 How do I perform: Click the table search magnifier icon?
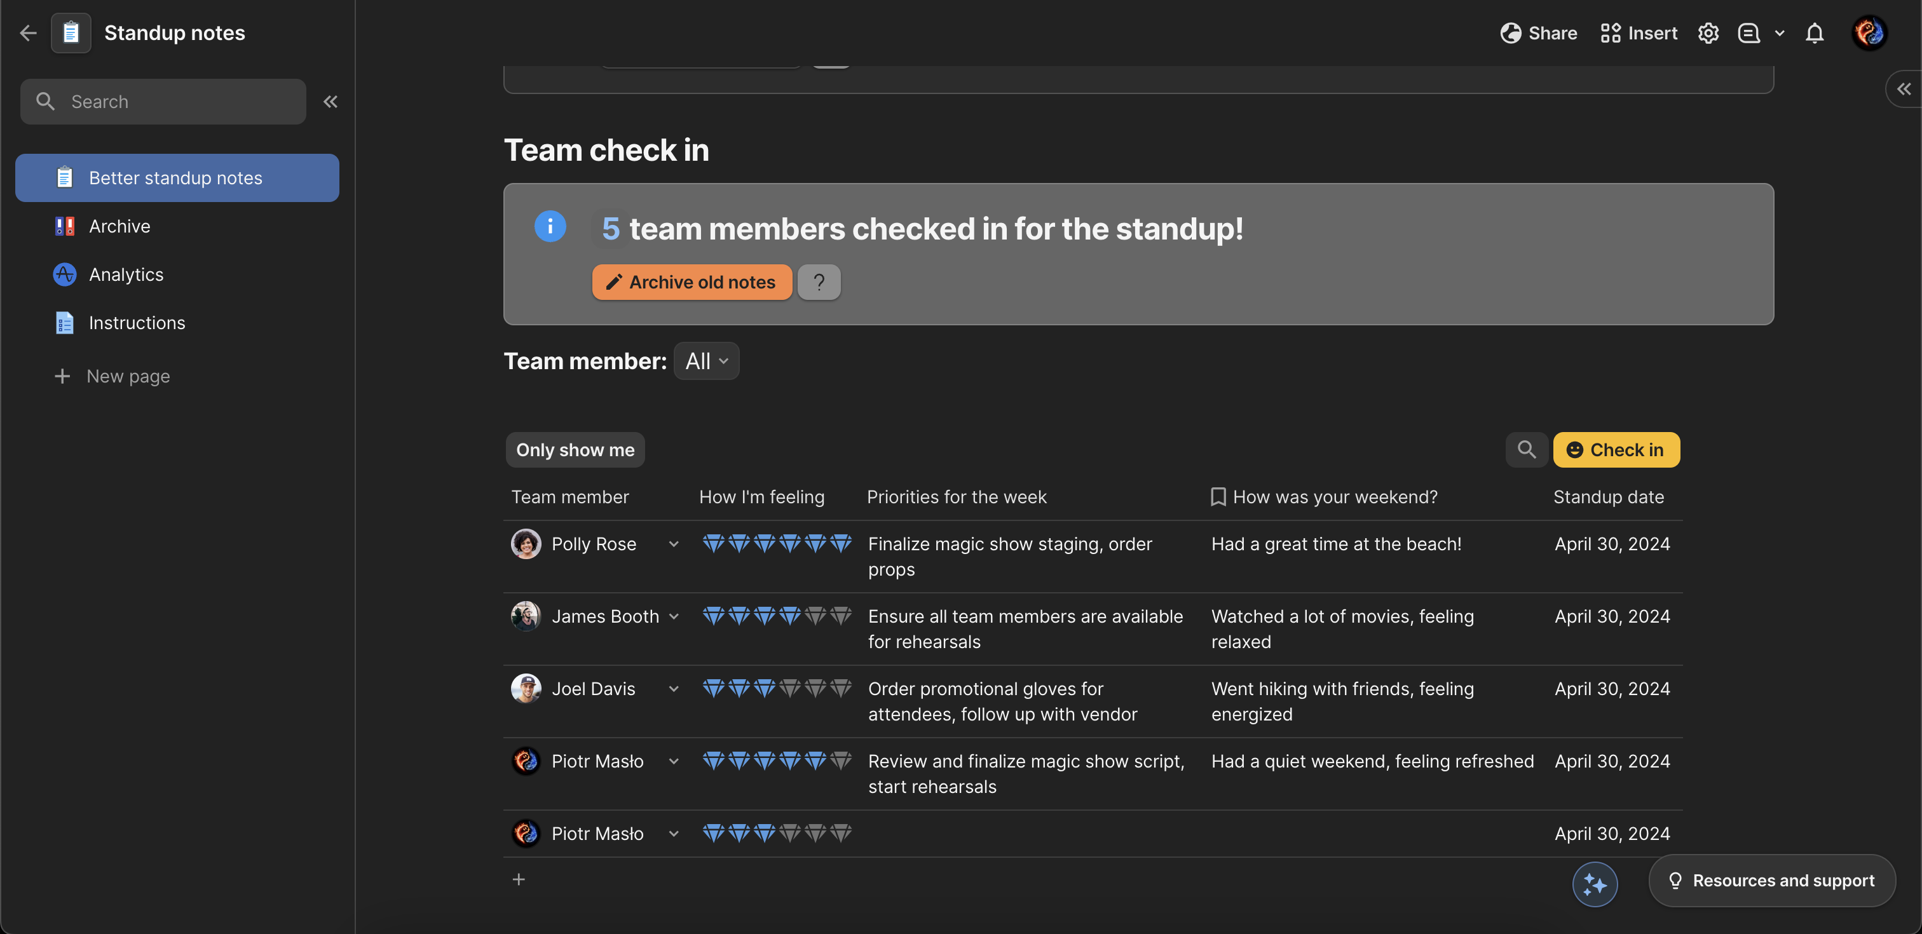coord(1526,450)
